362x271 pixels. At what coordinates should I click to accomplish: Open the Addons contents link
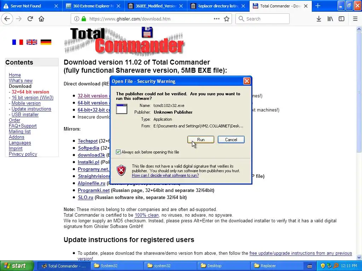[16, 137]
